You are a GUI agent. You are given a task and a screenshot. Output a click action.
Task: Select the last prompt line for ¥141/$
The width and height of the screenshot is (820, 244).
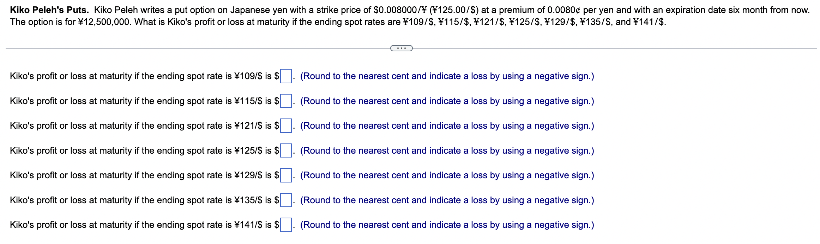[x=141, y=225]
